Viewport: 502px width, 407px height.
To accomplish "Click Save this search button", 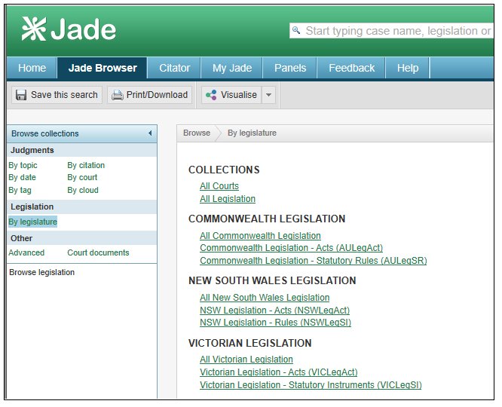I will 57,95.
